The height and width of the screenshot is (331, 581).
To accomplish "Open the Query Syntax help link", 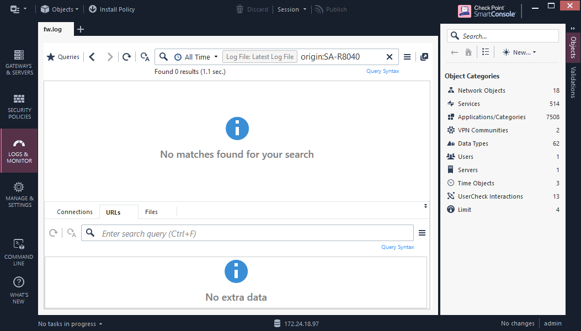I will click(x=382, y=71).
